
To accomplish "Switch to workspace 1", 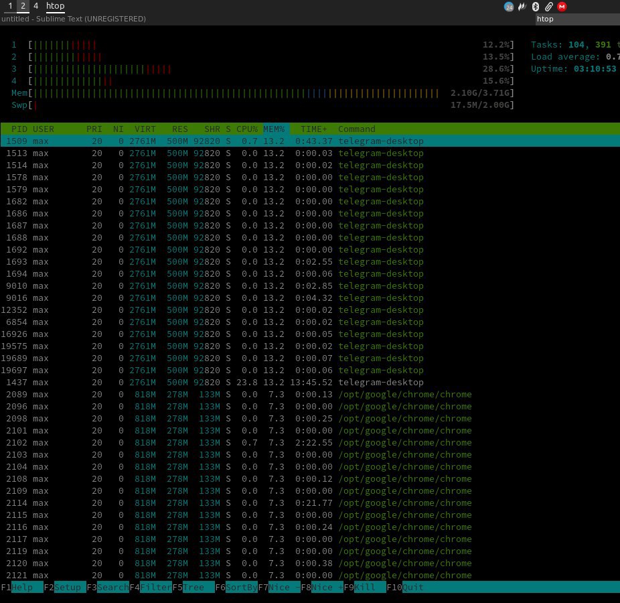I will coord(10,6).
